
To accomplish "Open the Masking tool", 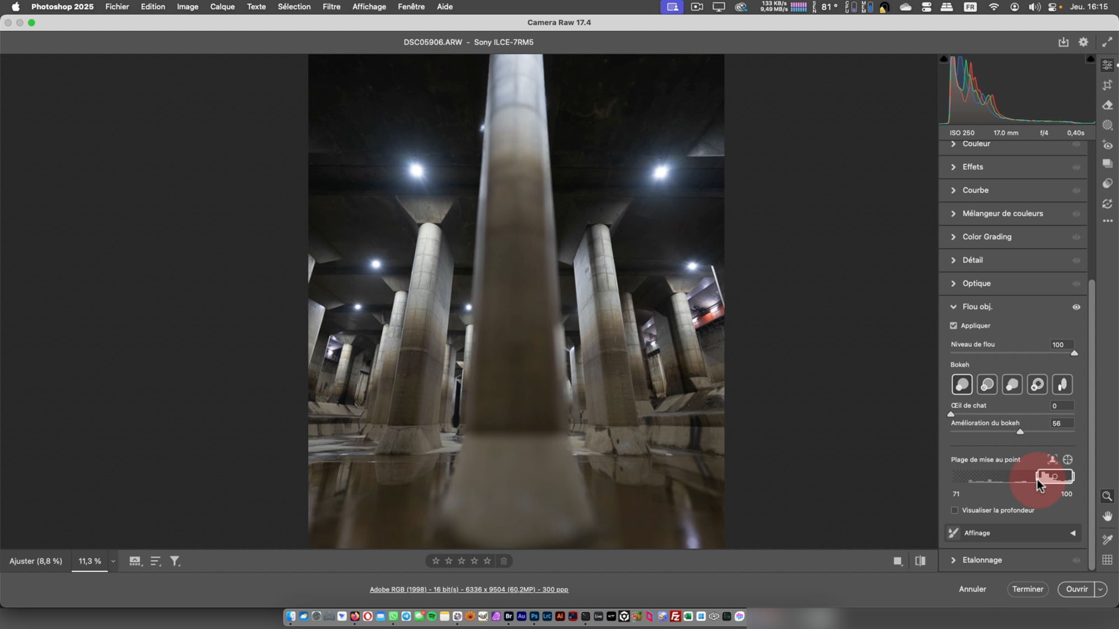I will pos(1107,125).
